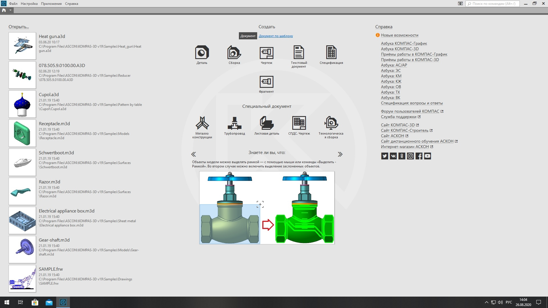548x308 pixels.
Task: Open notification center in taskbar
Action: point(539,302)
